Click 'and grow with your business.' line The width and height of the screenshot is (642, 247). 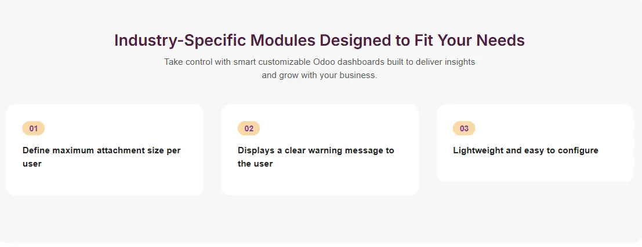pyautogui.click(x=320, y=75)
